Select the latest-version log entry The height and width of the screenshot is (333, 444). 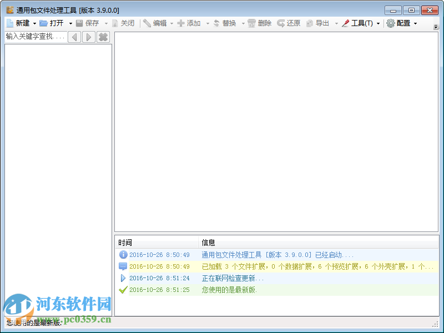coord(222,290)
